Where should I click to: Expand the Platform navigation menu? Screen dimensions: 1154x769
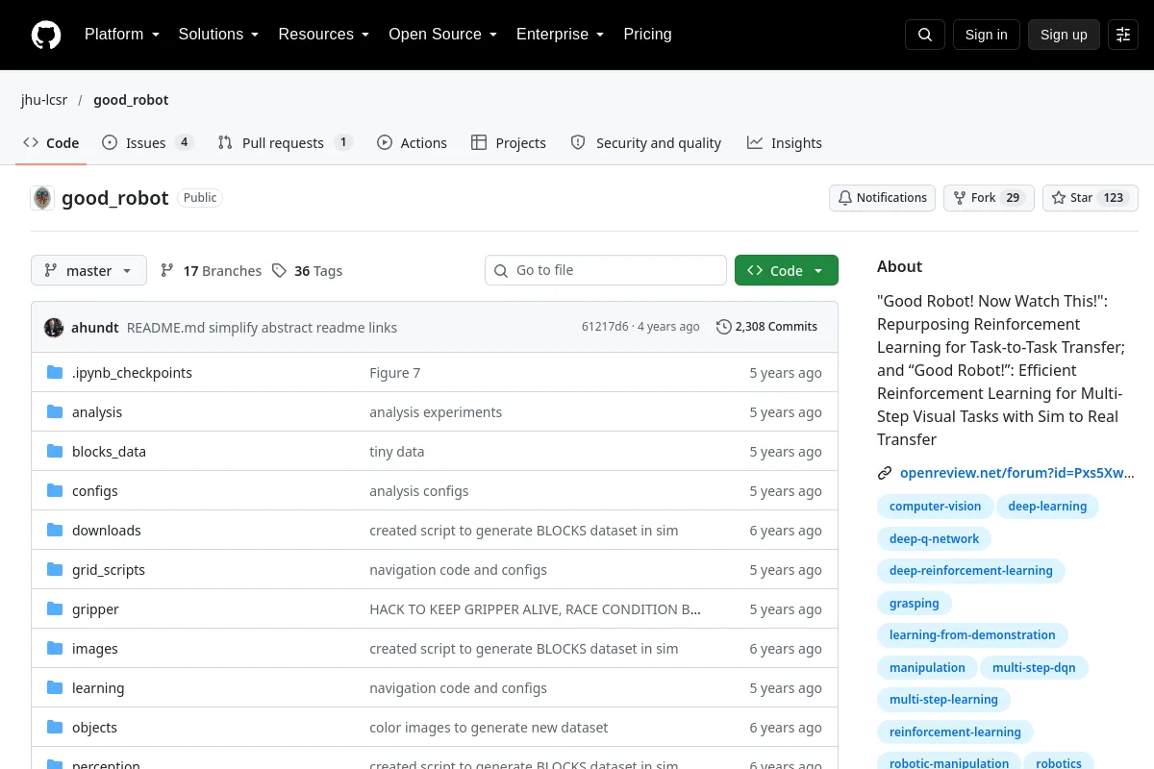pos(121,35)
